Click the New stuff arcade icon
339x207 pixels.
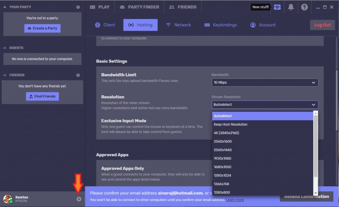(x=277, y=7)
